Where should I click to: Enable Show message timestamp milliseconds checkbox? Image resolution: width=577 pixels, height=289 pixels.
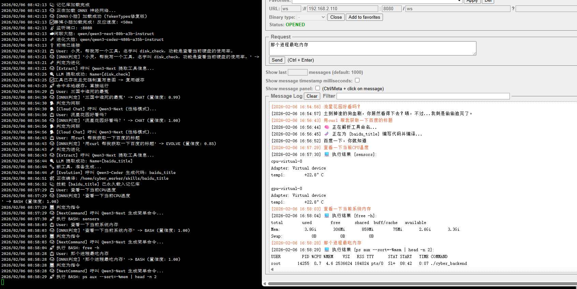click(357, 80)
